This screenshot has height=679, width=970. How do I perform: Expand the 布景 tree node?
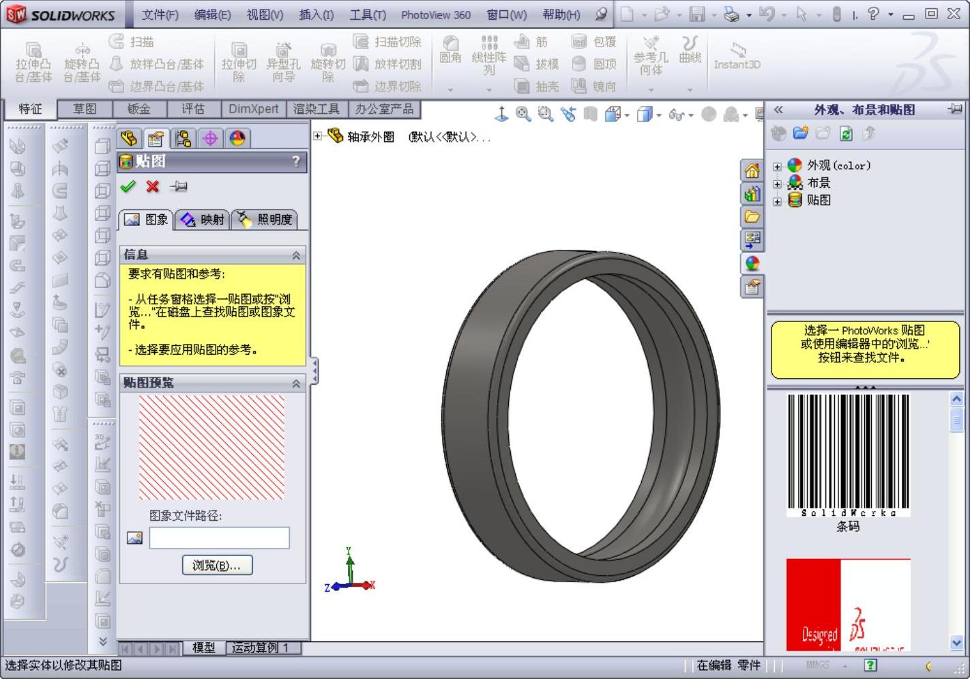[777, 184]
